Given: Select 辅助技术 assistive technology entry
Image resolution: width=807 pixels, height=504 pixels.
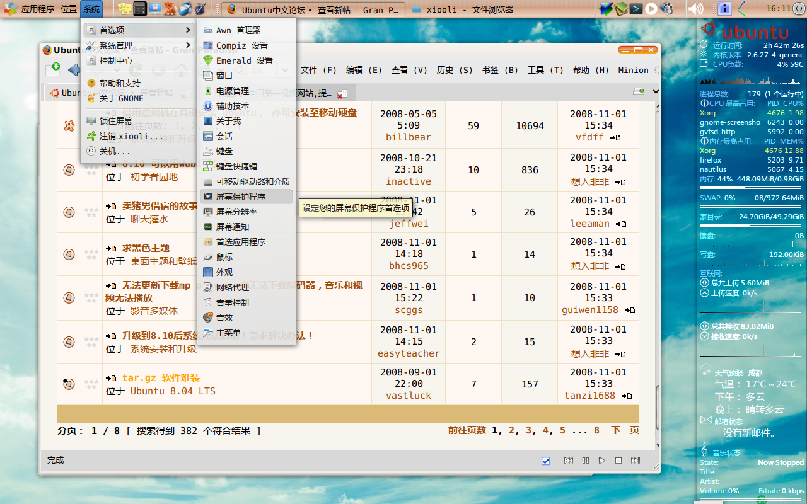Looking at the screenshot, I should tap(247, 106).
